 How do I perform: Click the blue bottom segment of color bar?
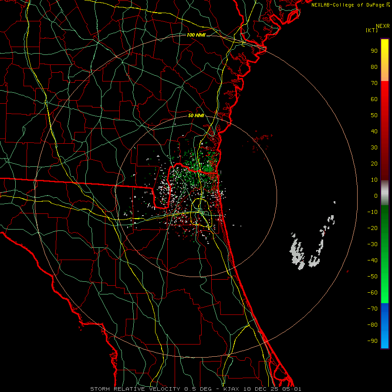pos(385,326)
